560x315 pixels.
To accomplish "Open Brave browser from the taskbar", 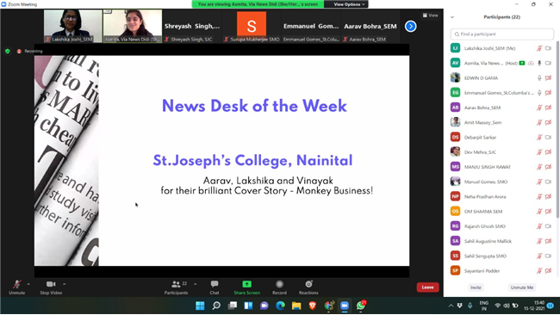I will [x=313, y=306].
